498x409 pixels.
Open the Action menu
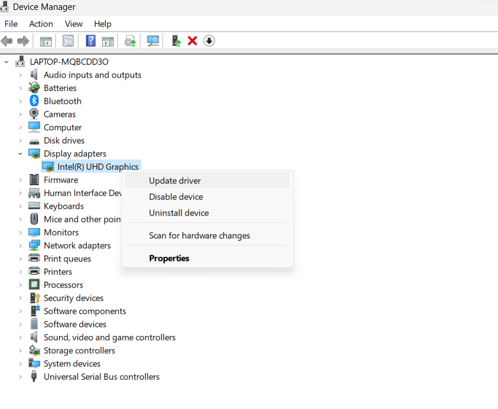click(41, 24)
